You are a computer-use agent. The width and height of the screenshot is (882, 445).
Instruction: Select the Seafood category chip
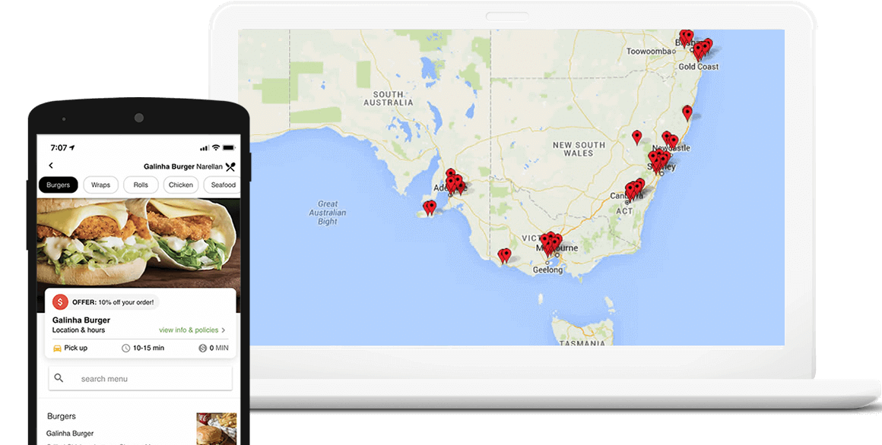[222, 185]
